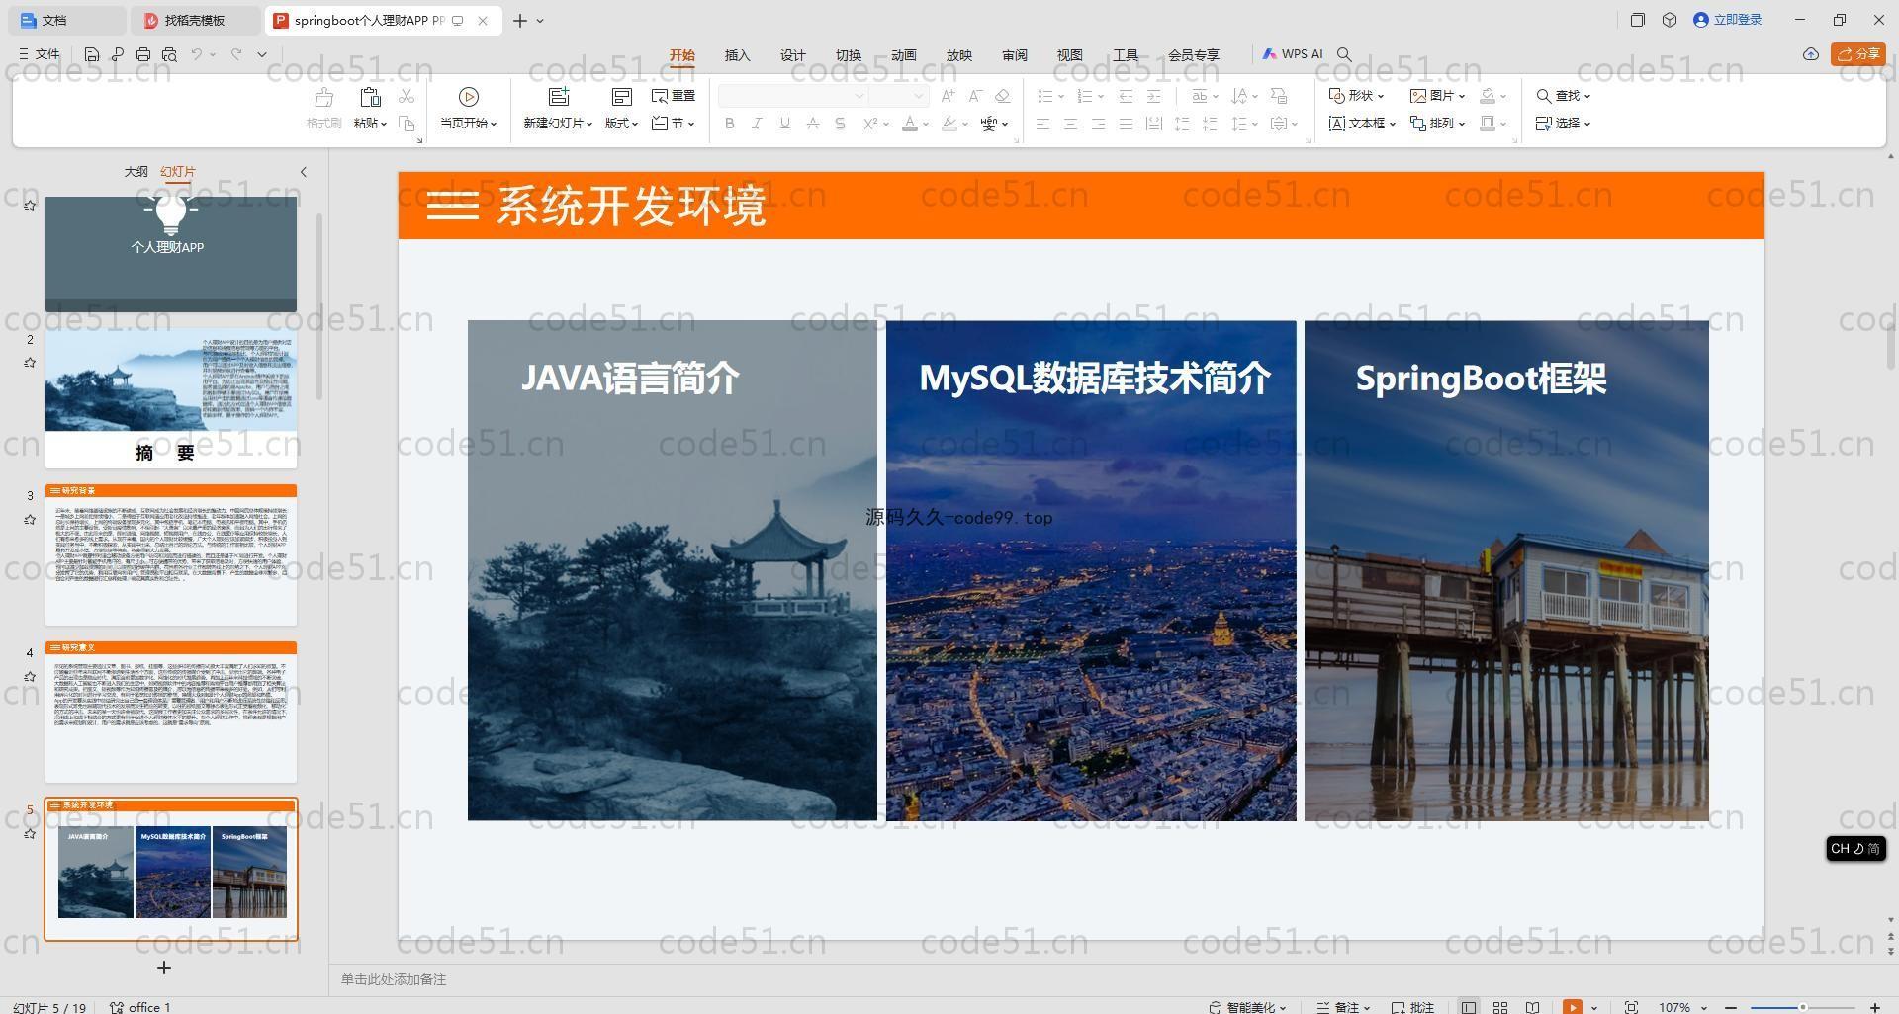Click 智能美化 in the status bar

1247,1007
